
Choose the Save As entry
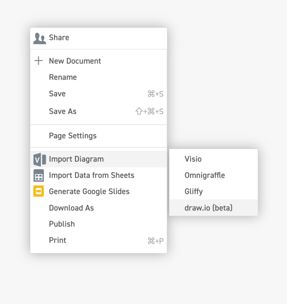63,111
